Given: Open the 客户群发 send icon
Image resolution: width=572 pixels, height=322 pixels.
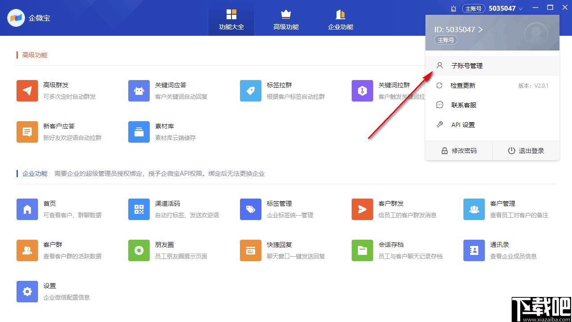Looking at the screenshot, I should coord(362,209).
